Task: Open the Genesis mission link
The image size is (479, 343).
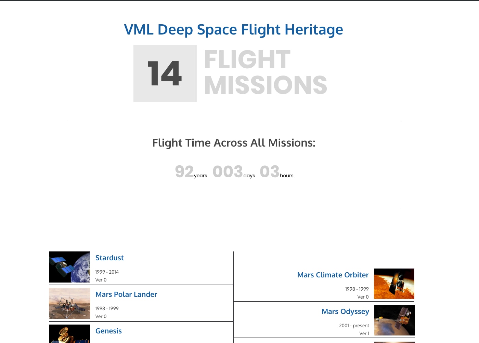Action: point(108,331)
